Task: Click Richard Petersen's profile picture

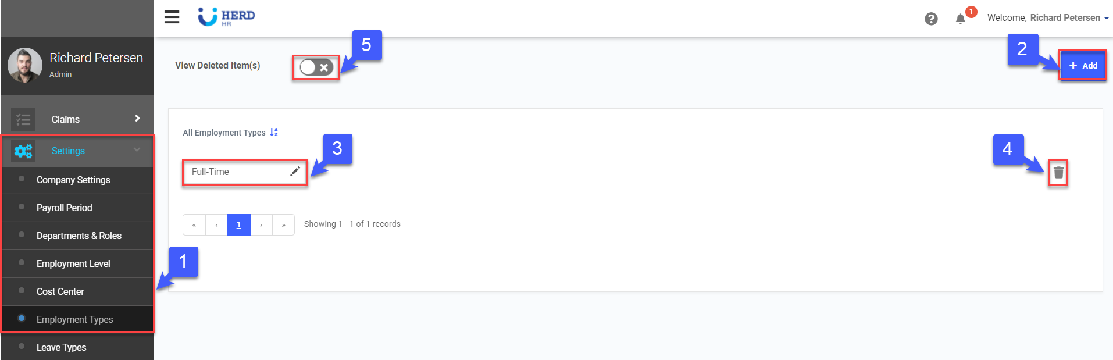Action: tap(25, 65)
